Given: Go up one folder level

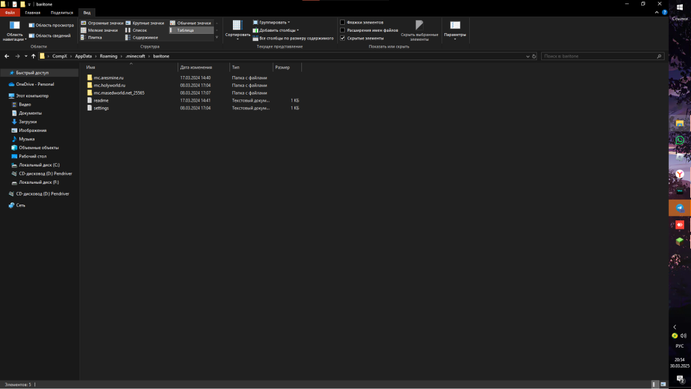Looking at the screenshot, I should coord(33,57).
